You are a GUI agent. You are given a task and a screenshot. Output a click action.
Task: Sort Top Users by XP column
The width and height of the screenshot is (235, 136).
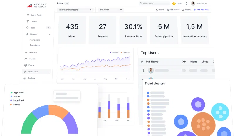point(184,62)
